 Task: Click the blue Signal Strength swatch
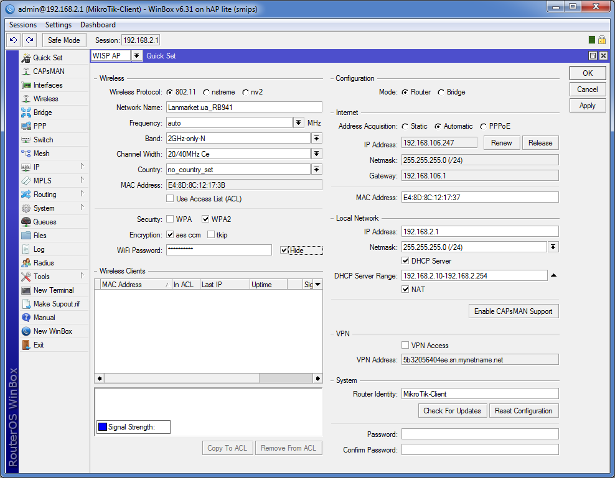(x=102, y=427)
